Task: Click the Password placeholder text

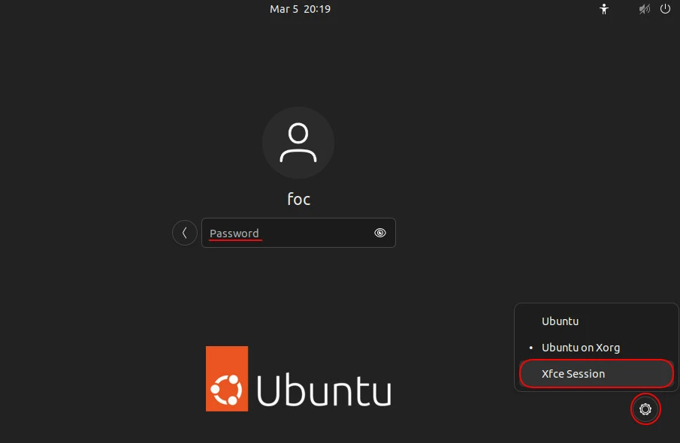Action: coord(234,233)
